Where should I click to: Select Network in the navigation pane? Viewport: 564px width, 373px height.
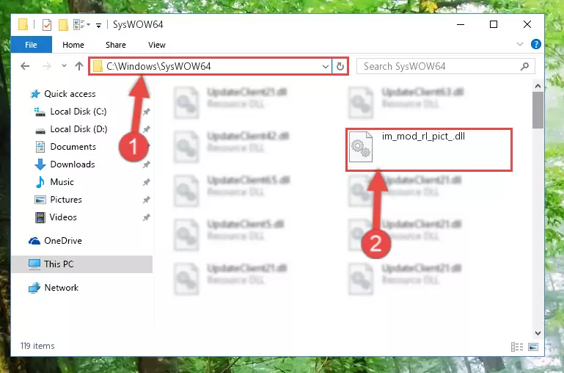pos(61,287)
